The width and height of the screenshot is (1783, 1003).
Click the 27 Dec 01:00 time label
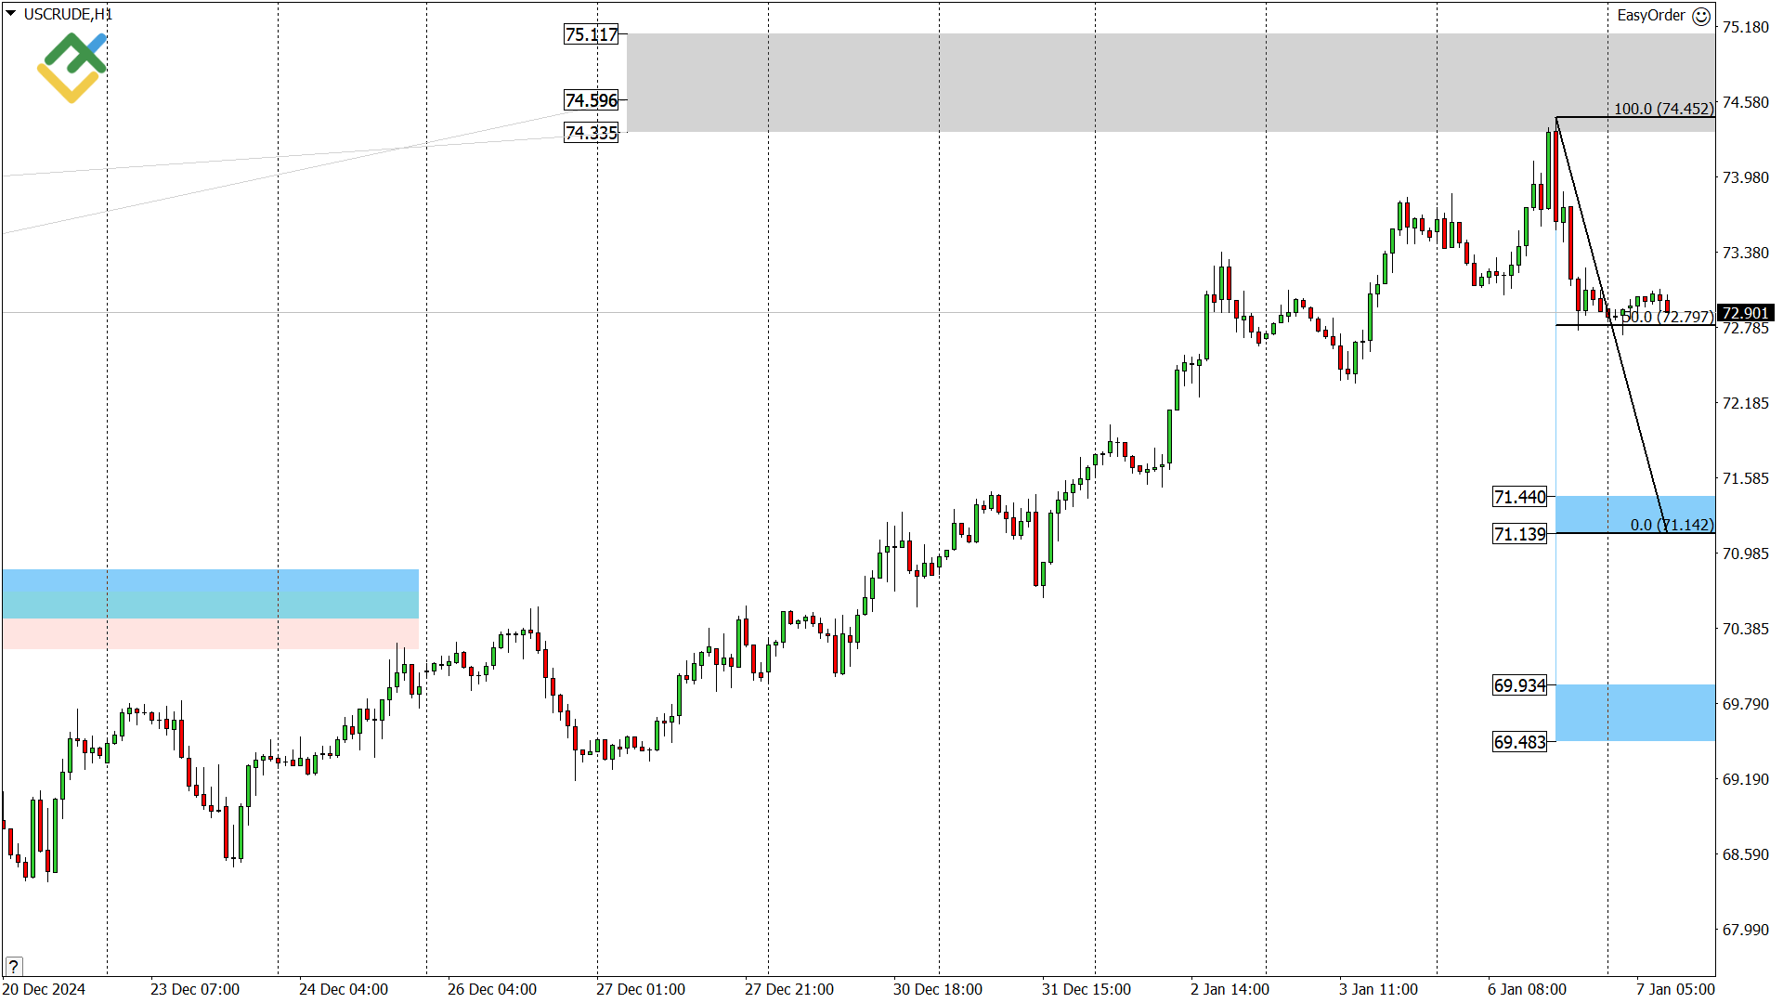(x=640, y=989)
